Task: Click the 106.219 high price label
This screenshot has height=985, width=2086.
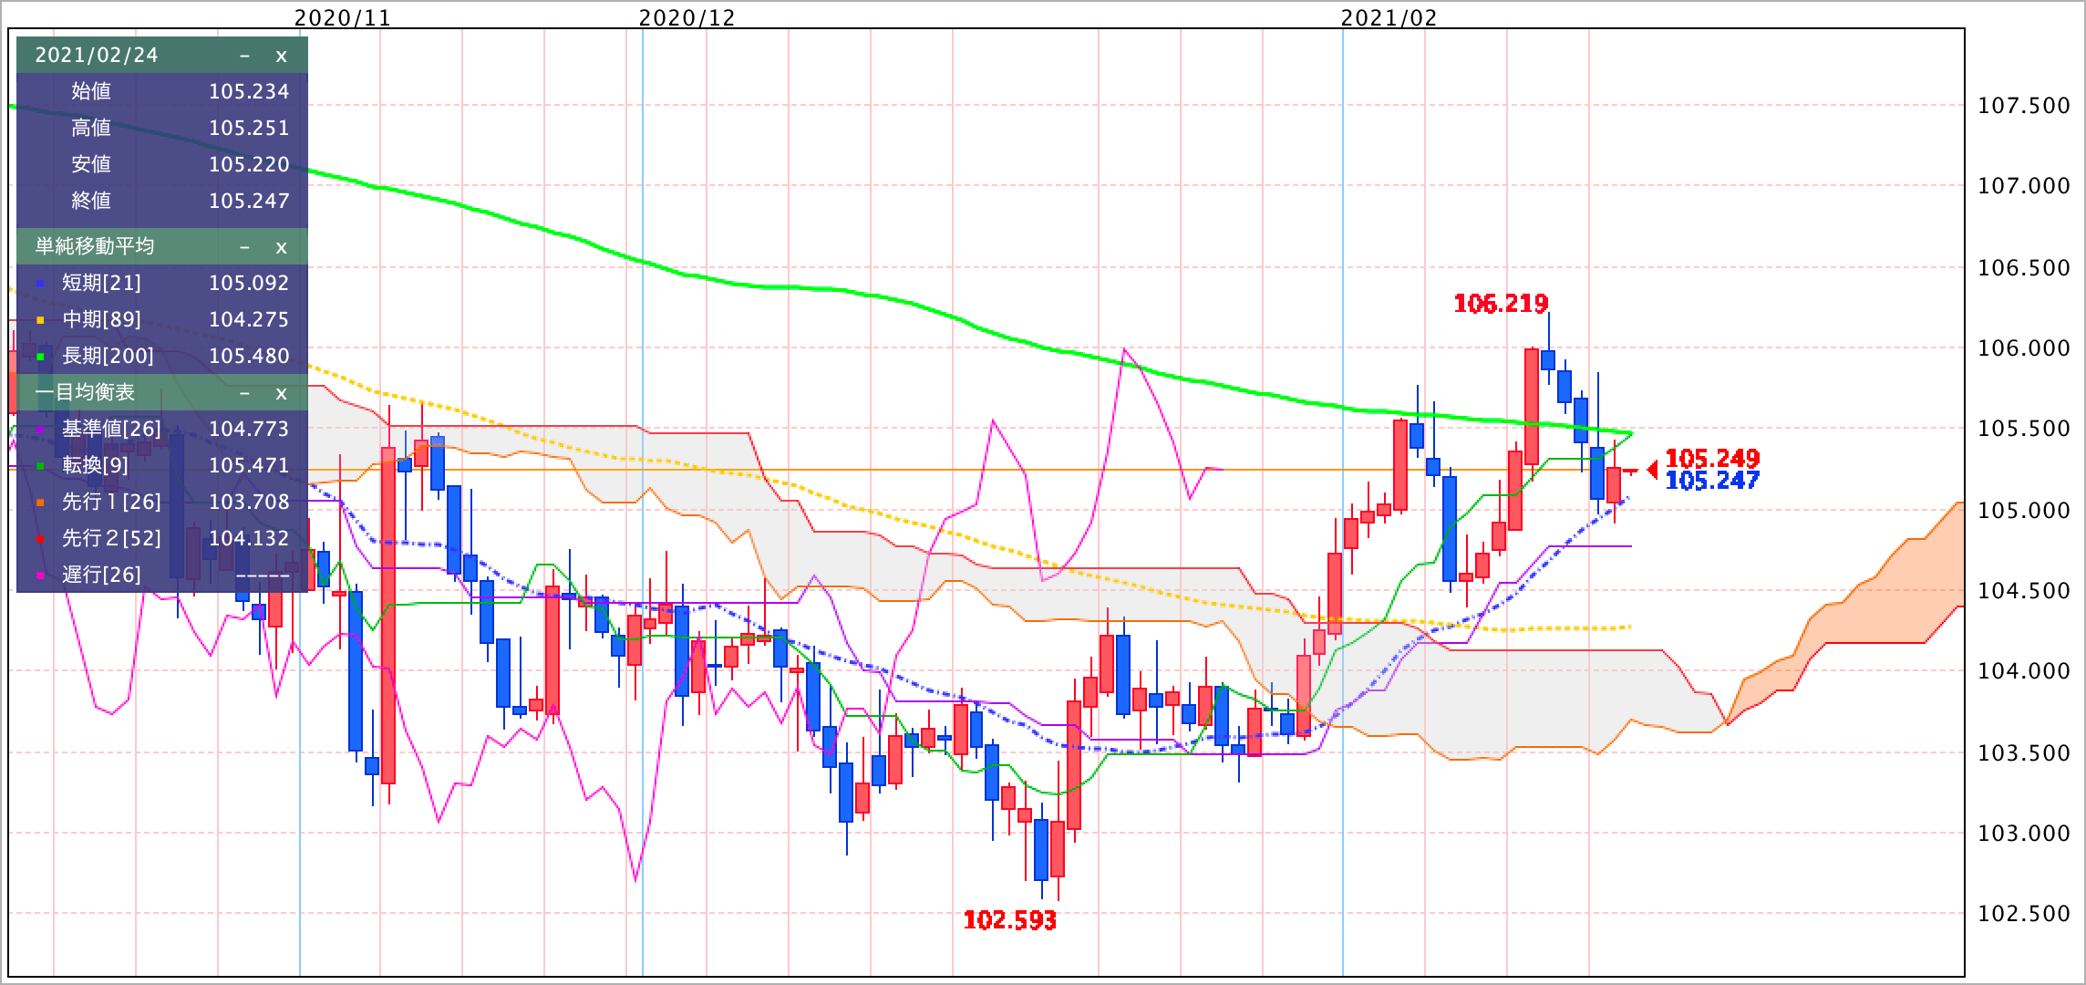Action: [1501, 304]
